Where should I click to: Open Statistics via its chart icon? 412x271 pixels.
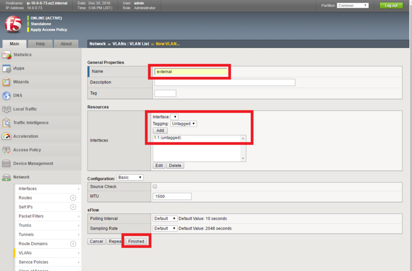6,55
